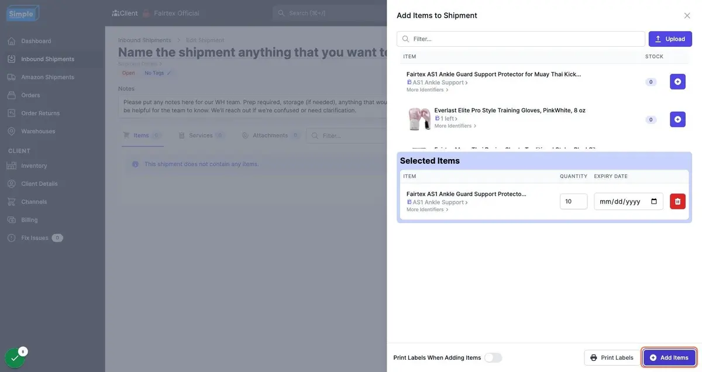Click the QUANTITY column header

pos(573,176)
